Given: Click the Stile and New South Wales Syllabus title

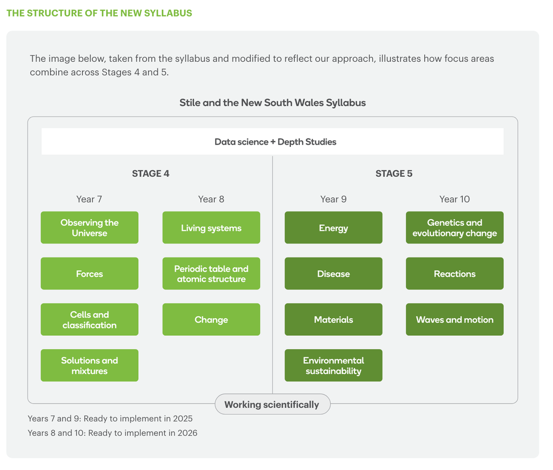Looking at the screenshot, I should [x=273, y=103].
